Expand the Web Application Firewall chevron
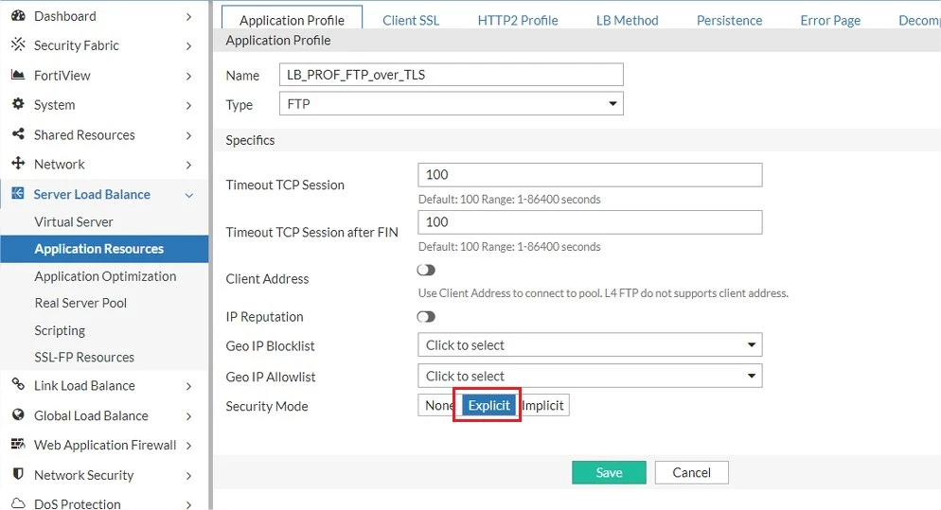Viewport: 941px width, 510px height. click(189, 446)
